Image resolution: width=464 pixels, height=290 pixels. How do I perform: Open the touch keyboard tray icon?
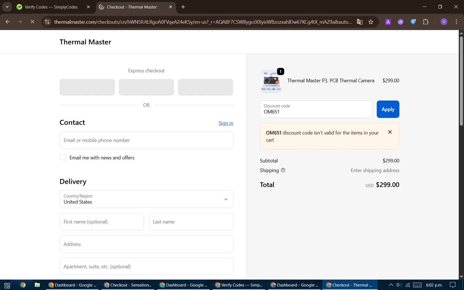[x=417, y=285]
